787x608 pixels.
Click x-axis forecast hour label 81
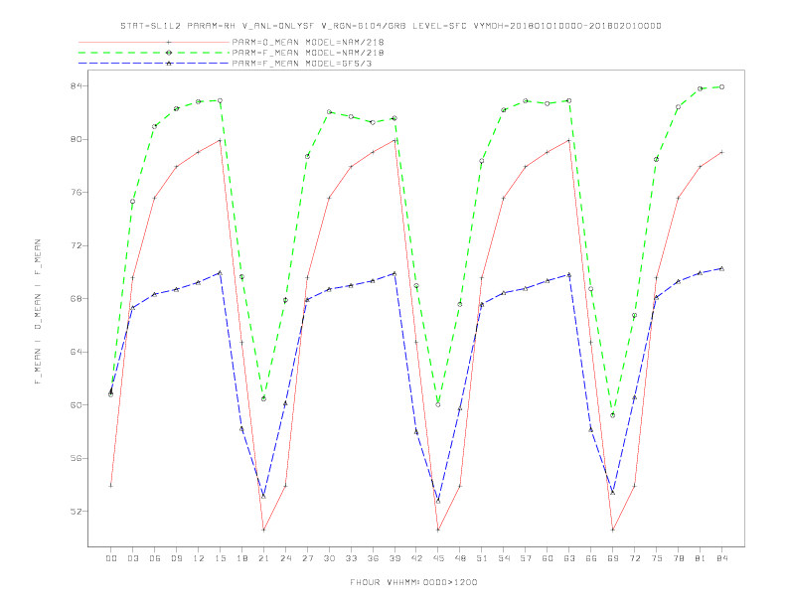click(701, 558)
